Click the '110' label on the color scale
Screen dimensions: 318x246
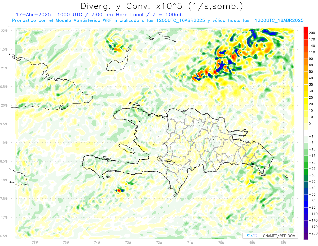point(312,52)
